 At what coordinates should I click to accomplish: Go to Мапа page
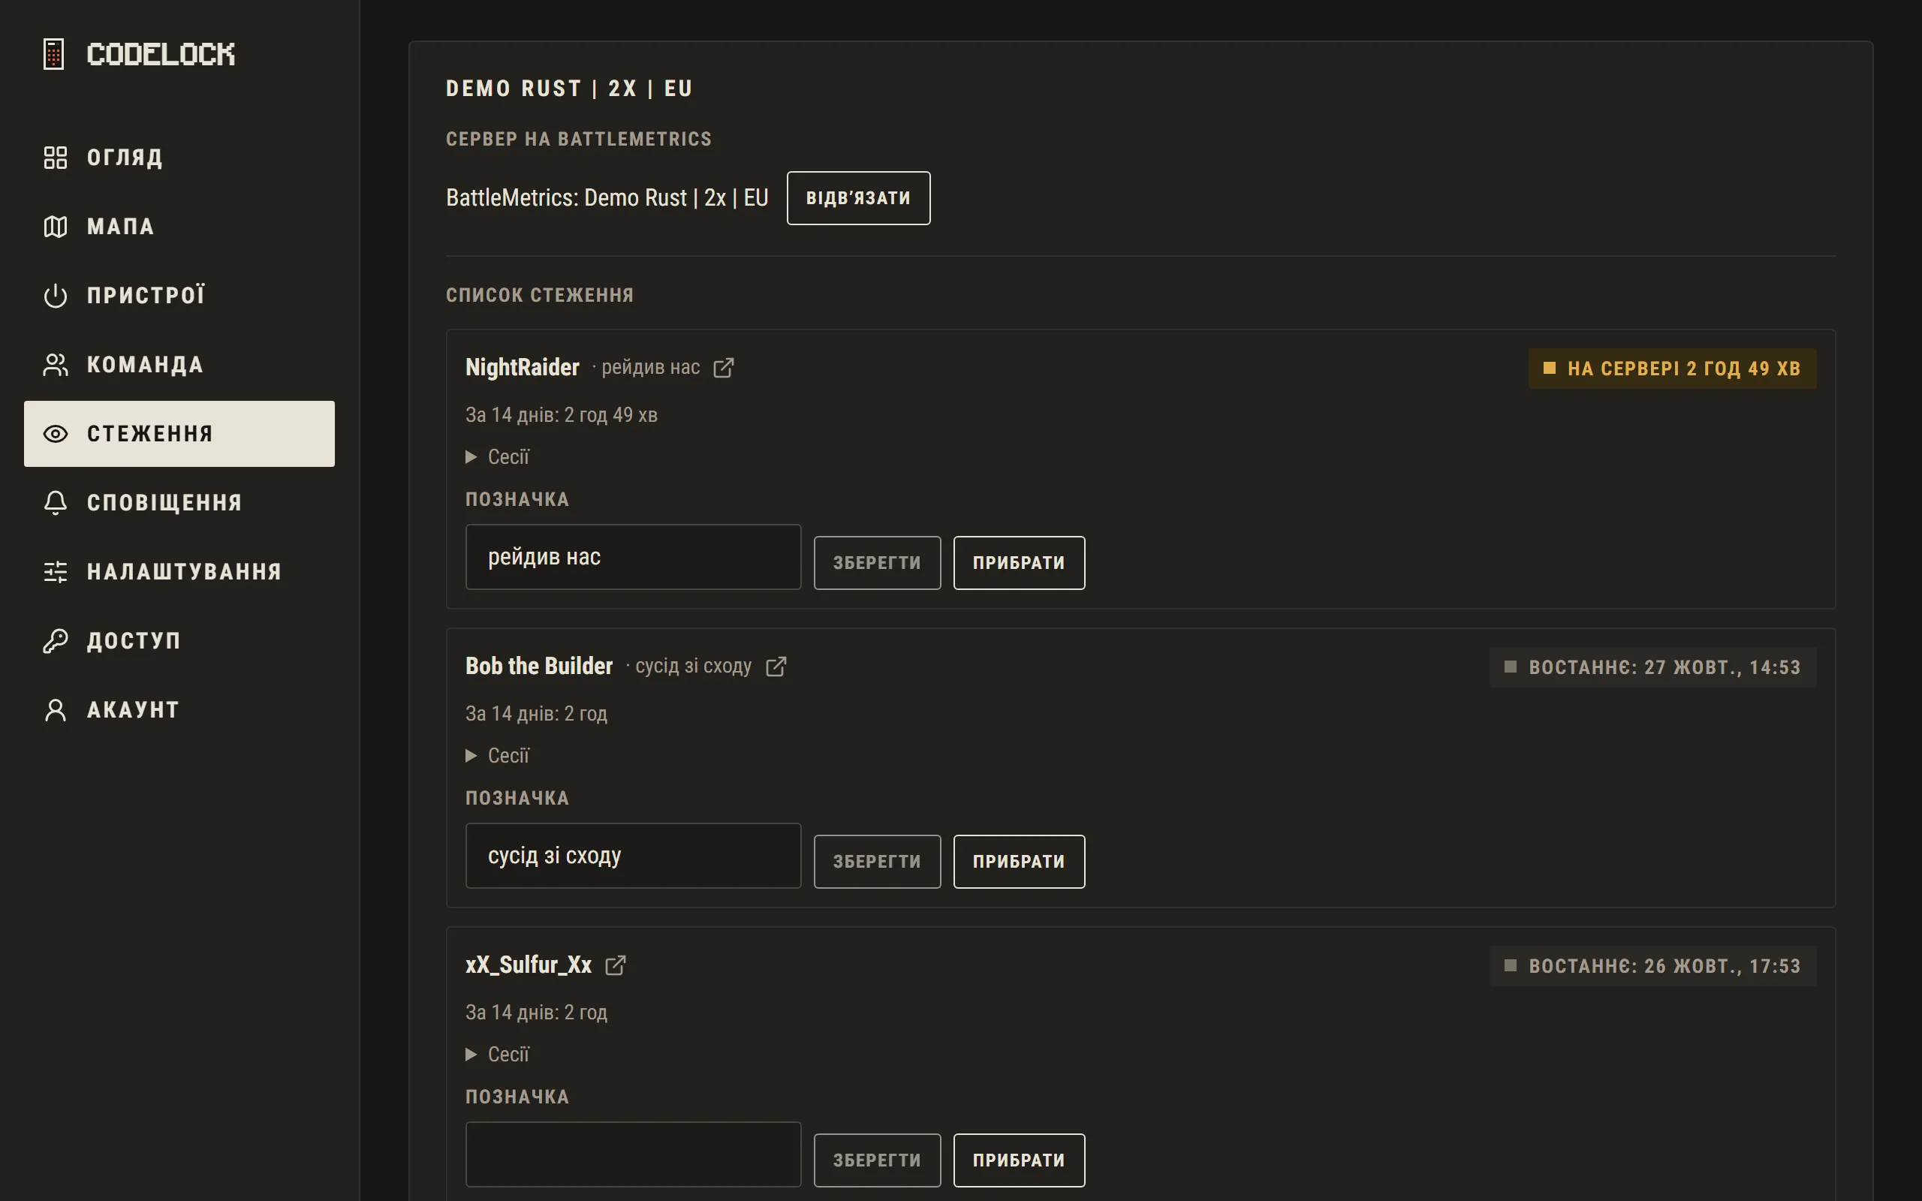pos(179,227)
